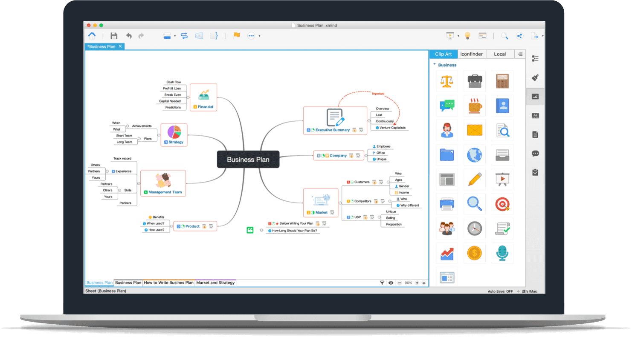Open the export dropdown arrow
This screenshot has height=337, width=632.
coord(543,37)
